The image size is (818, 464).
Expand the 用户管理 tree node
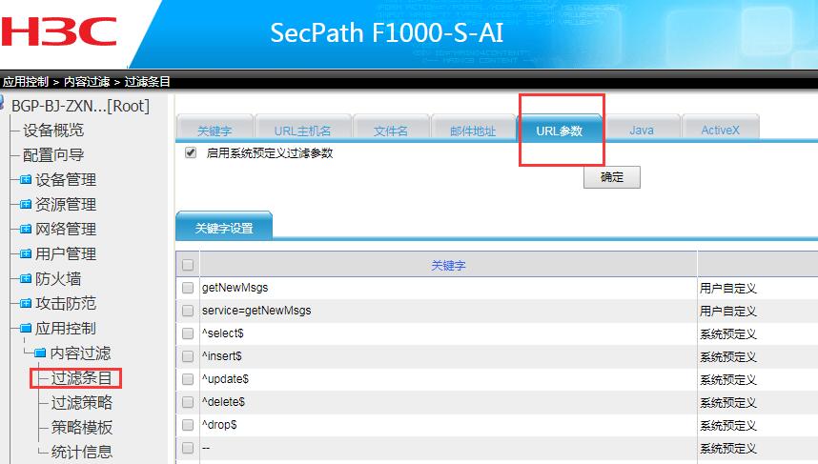(x=25, y=253)
